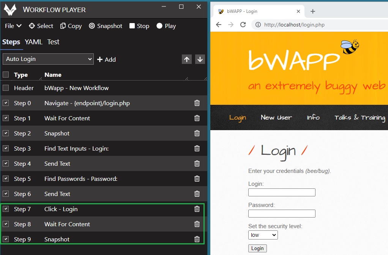The height and width of the screenshot is (255, 388).
Task: Activate the Select element tool
Action: 41,26
